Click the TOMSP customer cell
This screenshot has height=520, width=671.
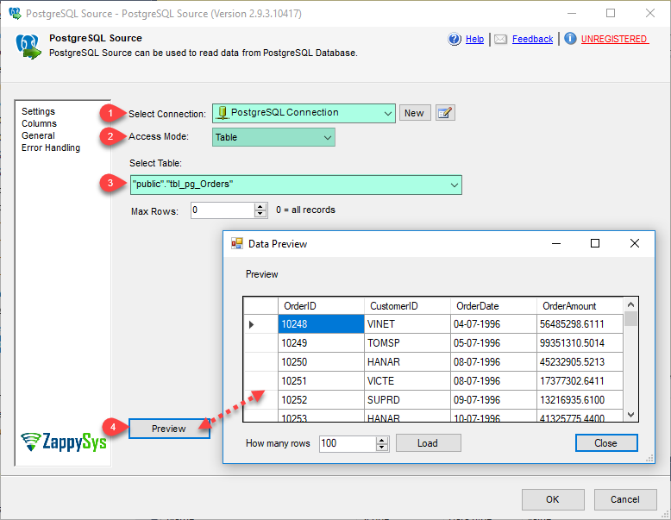coord(407,343)
